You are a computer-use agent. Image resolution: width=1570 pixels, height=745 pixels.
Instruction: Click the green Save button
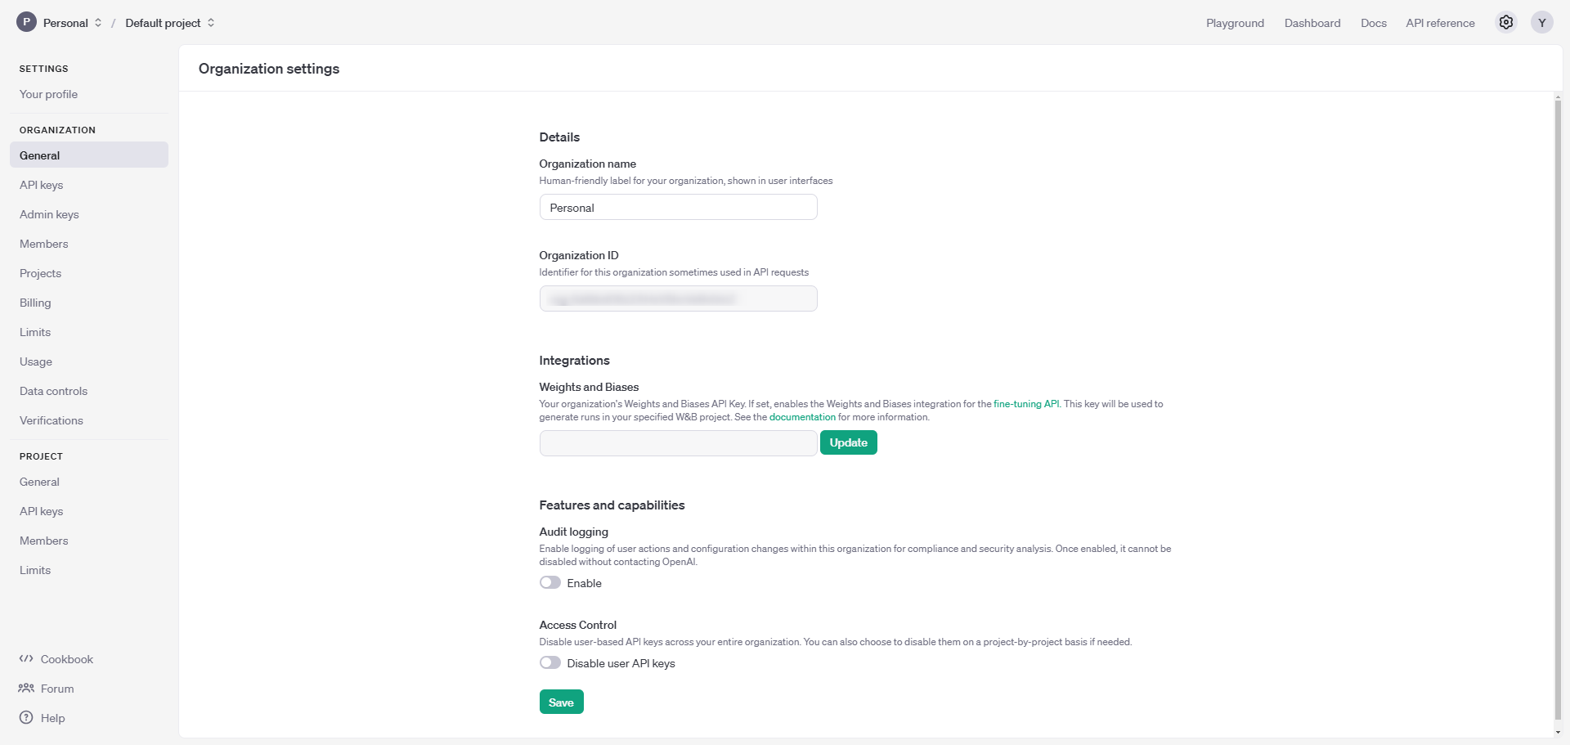pyautogui.click(x=561, y=702)
